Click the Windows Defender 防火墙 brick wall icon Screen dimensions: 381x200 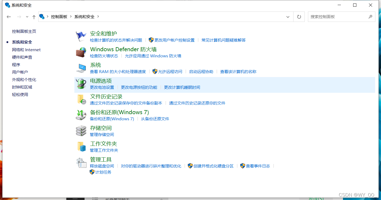[x=81, y=52]
